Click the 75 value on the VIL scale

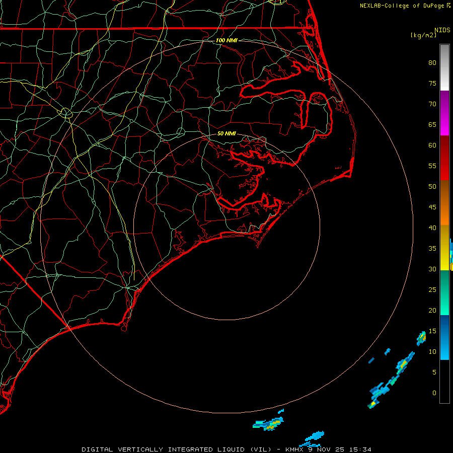(x=432, y=84)
